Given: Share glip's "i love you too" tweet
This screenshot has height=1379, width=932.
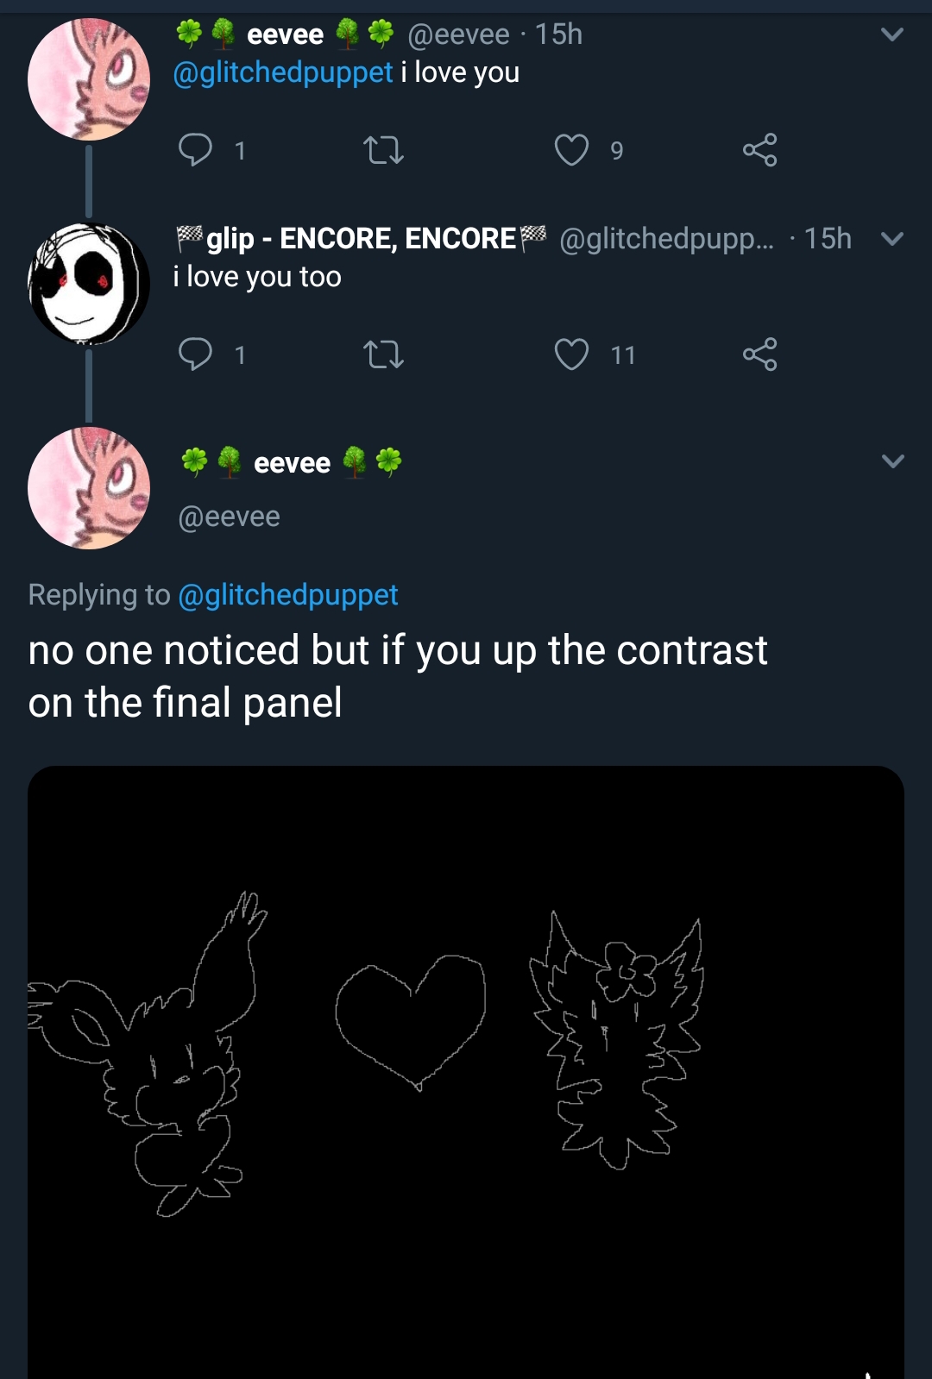Looking at the screenshot, I should click(760, 354).
